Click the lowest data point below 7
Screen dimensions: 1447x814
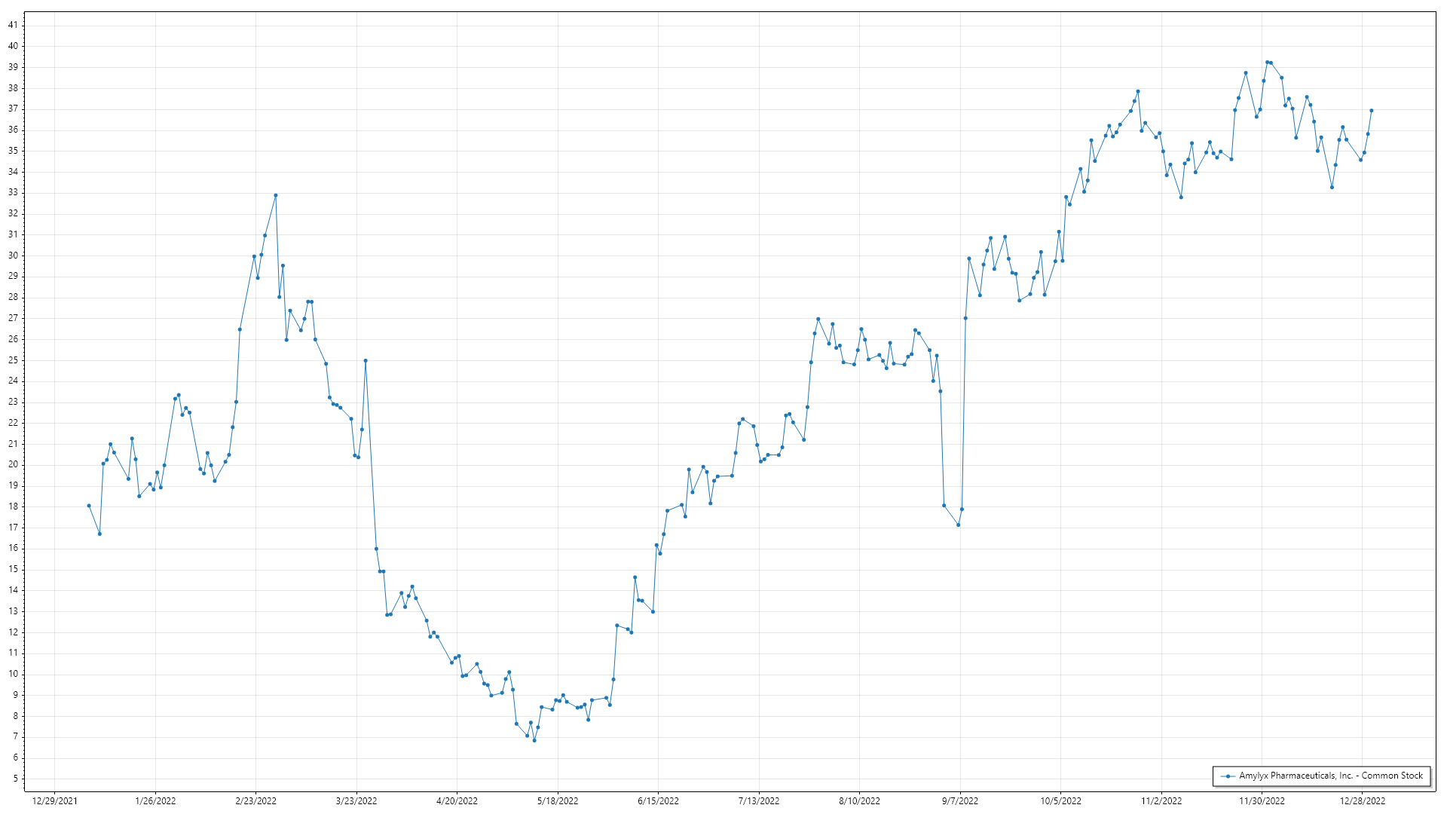point(534,740)
